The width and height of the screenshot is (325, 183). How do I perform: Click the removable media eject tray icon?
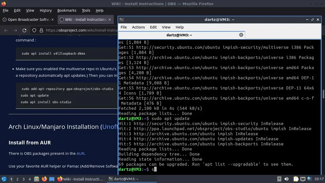pos(279,179)
